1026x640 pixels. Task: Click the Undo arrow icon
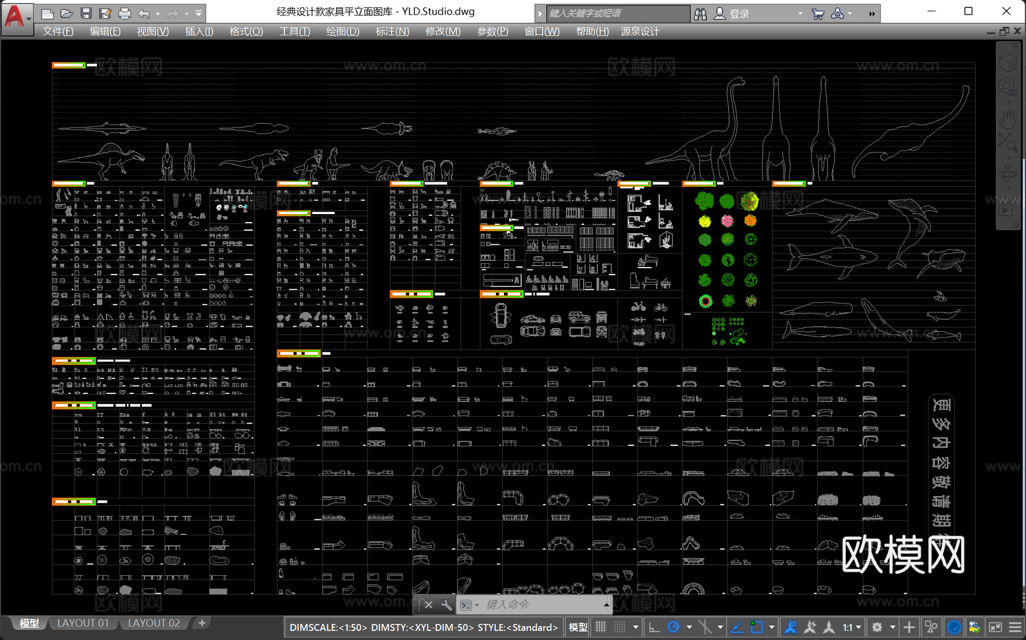(144, 13)
